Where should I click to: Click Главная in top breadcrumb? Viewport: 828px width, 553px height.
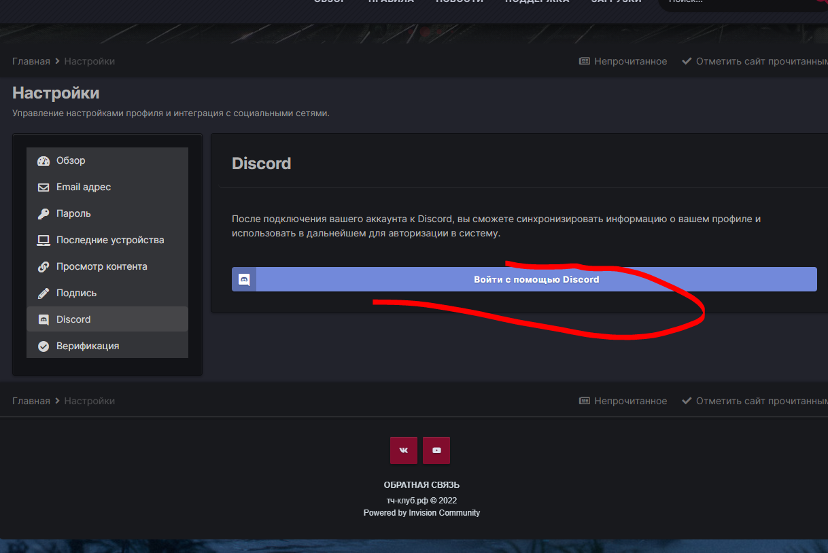(x=31, y=62)
